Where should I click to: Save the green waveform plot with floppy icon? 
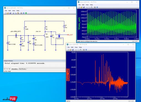click(84, 7)
